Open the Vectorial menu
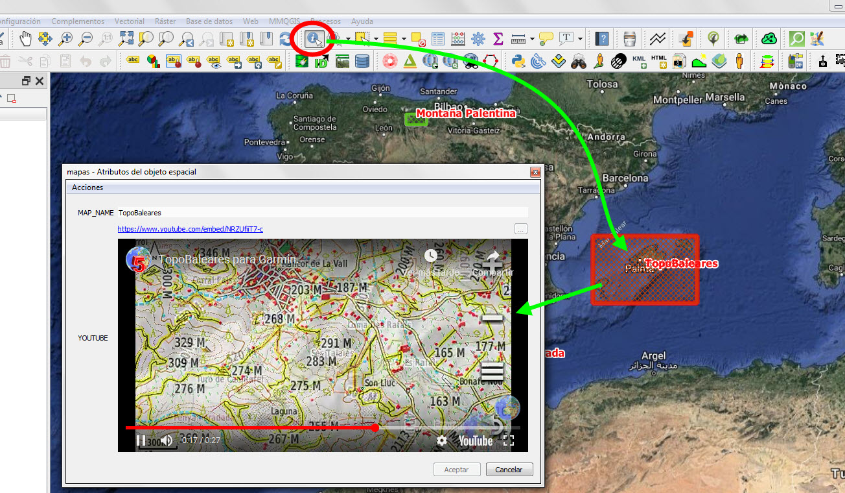This screenshot has height=493, width=845. coord(130,21)
